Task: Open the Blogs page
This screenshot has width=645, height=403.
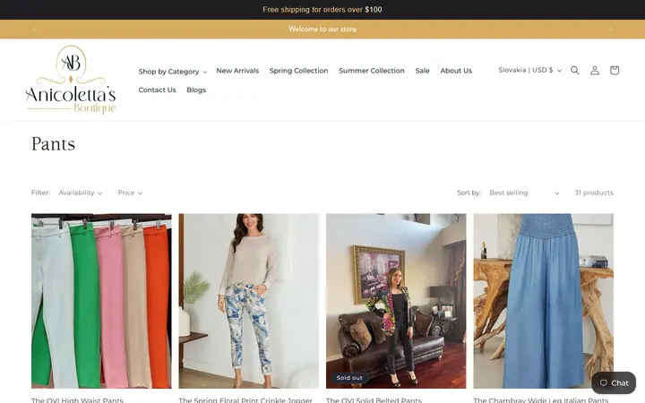Action: pyautogui.click(x=196, y=90)
